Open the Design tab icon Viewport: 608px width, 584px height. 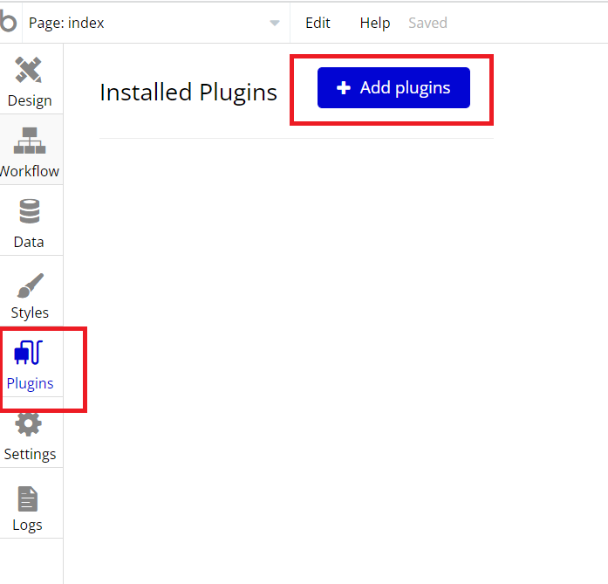tap(28, 70)
